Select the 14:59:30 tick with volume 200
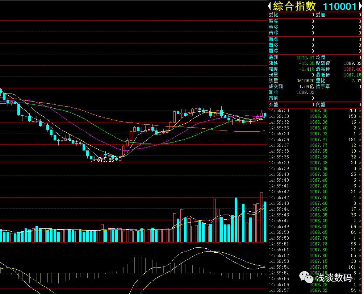This screenshot has width=364, height=294. 315,111
